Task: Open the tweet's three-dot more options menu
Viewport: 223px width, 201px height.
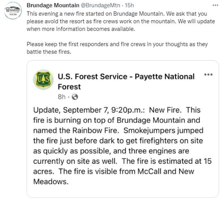Action: coord(215,5)
